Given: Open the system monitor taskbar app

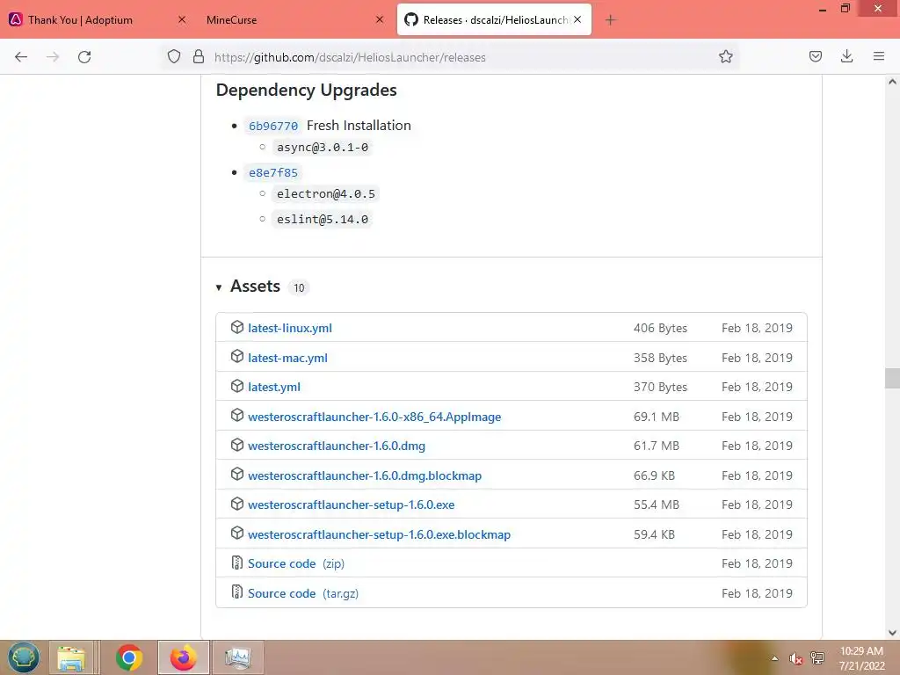Looking at the screenshot, I should (x=238, y=657).
